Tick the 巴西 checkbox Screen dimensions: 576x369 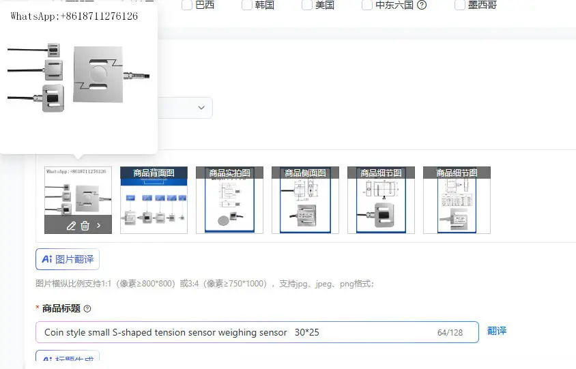(187, 5)
